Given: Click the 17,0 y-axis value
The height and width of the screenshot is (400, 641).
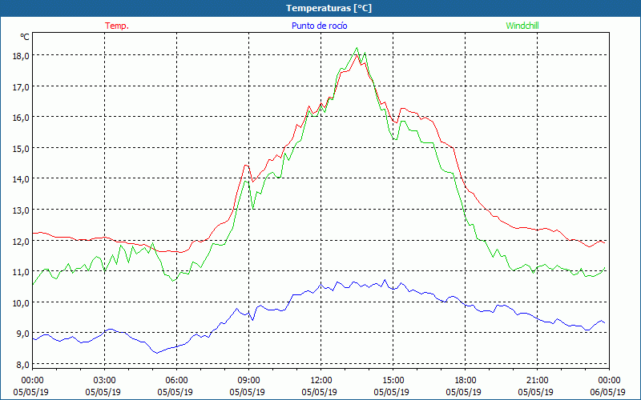Looking at the screenshot, I should (21, 87).
